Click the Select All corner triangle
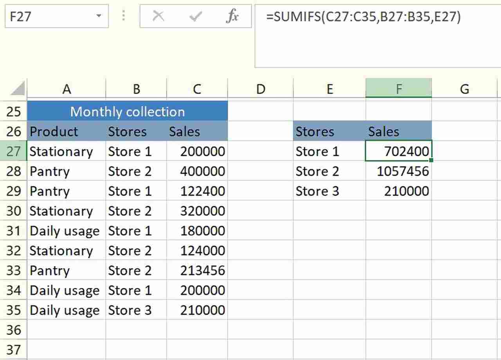The height and width of the screenshot is (360, 501). pyautogui.click(x=18, y=89)
